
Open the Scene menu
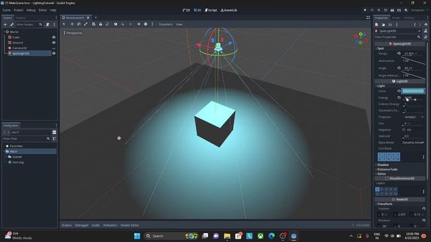click(7, 10)
